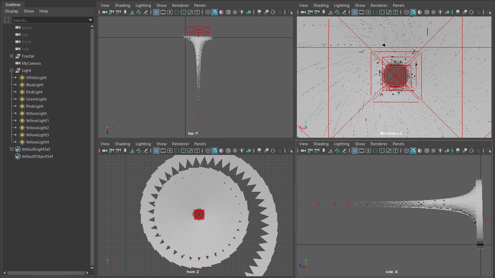The image size is (495, 278).
Task: Toggle the grid display in front-view toolbar
Action: click(x=156, y=151)
